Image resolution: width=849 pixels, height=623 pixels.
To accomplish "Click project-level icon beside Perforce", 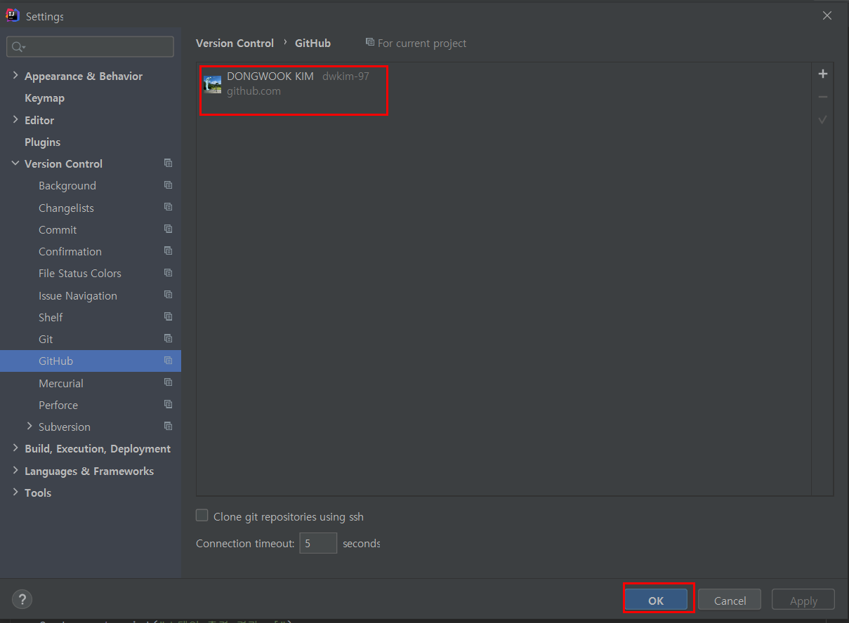I will tap(168, 404).
